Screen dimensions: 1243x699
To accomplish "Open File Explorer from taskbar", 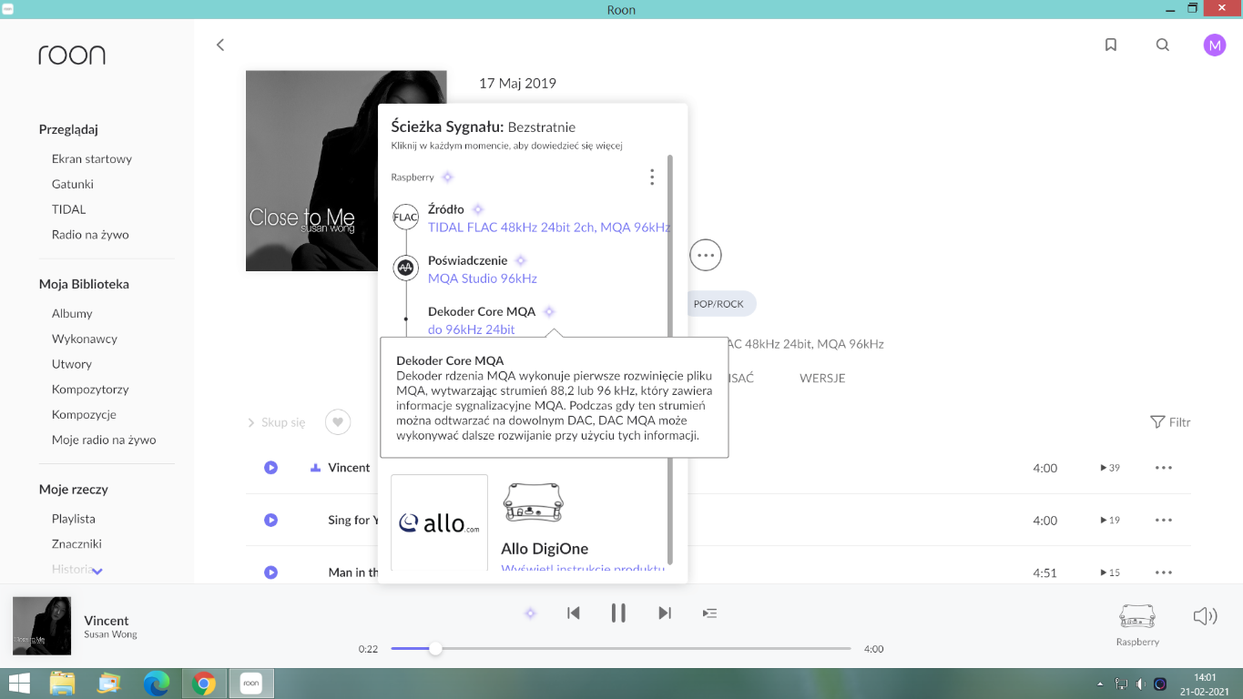I will [62, 684].
